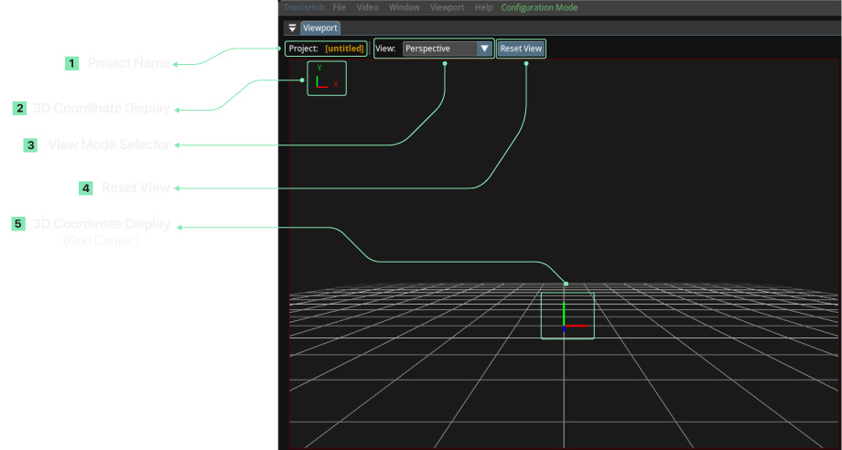
Task: Click the green Configuration Mode indicator
Action: [x=539, y=7]
